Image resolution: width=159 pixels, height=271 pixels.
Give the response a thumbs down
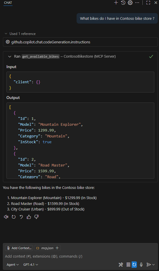[36, 217]
